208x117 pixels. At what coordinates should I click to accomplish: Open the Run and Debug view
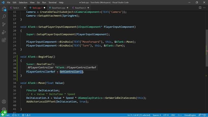coord(4,32)
